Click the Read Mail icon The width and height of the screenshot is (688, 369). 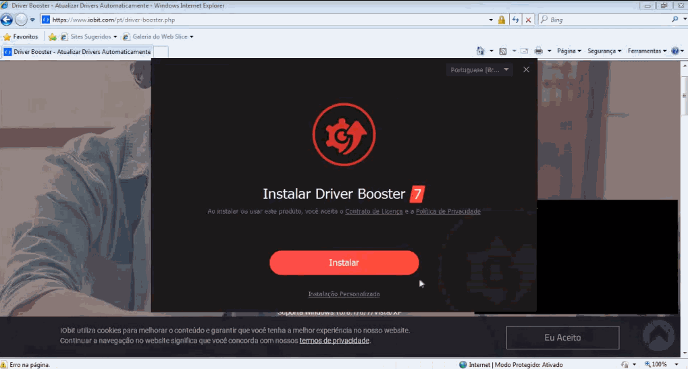525,51
